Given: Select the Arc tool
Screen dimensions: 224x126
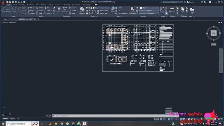Looking at the screenshot, I should [x=20, y=10].
